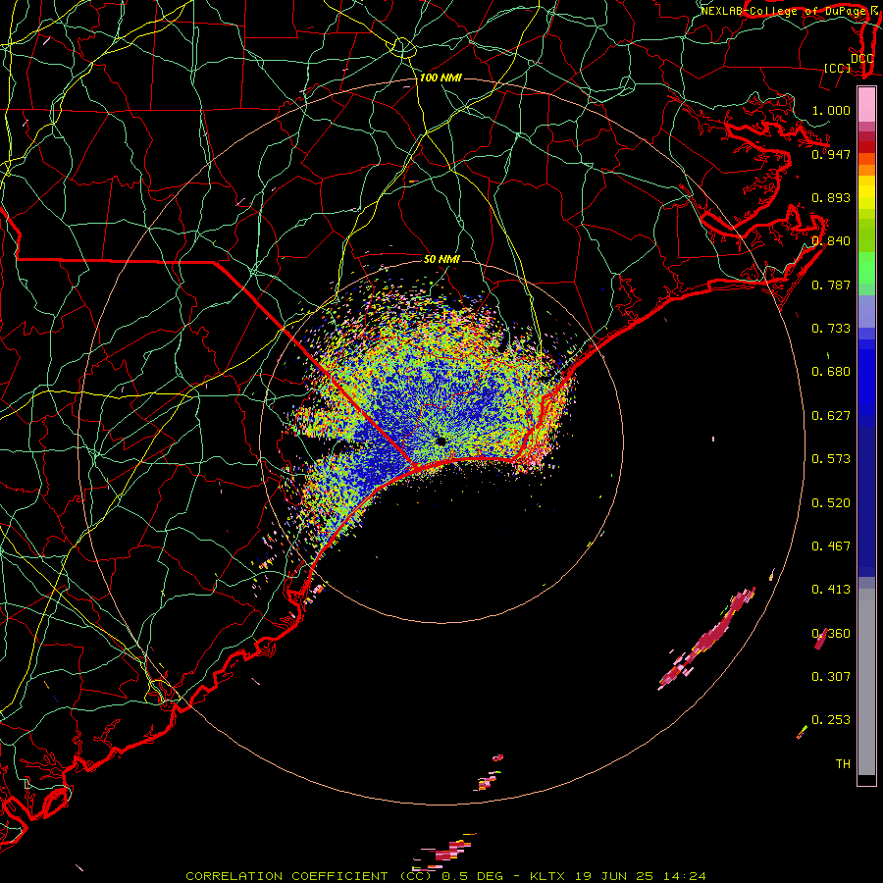Click the 0.733 scale value
883x883 pixels.
point(831,329)
